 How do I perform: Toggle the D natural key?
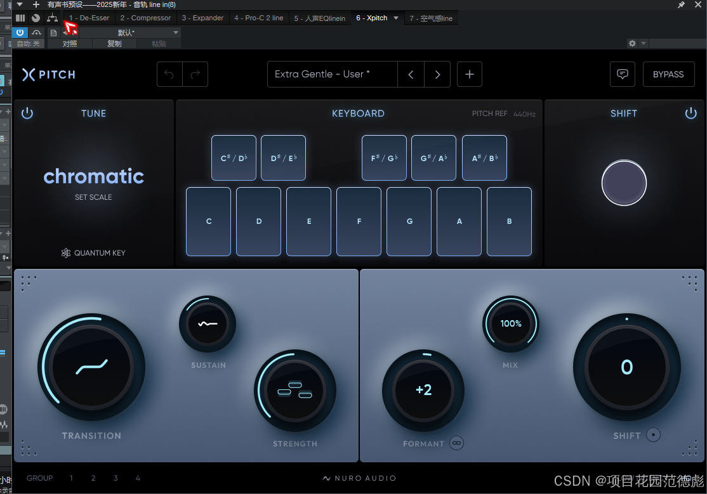pyautogui.click(x=258, y=221)
